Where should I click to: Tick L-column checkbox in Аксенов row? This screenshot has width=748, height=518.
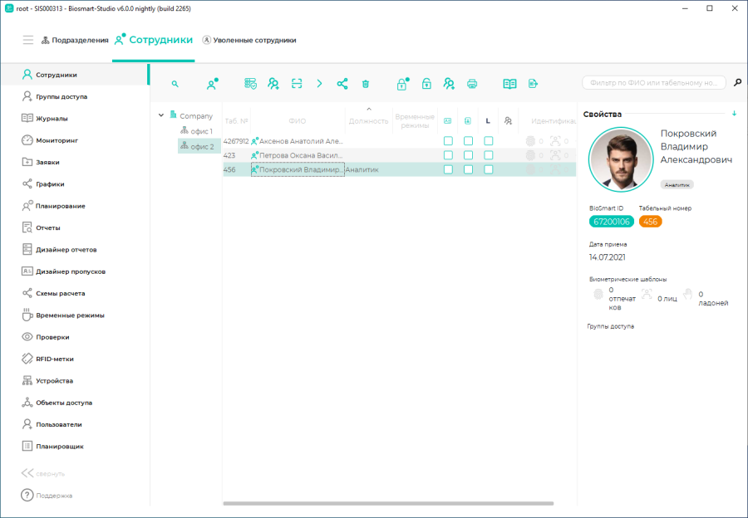coord(488,141)
